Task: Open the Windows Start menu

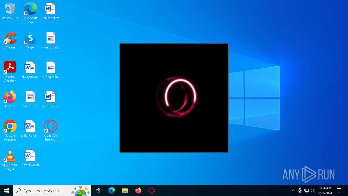Action: click(7, 191)
